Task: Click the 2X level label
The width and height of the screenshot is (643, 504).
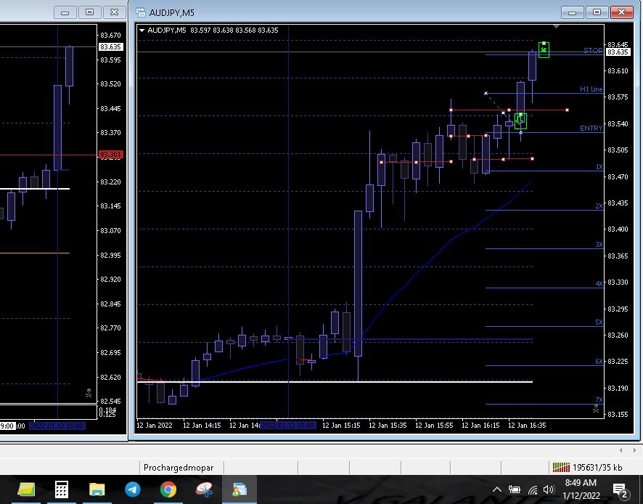Action: (599, 206)
